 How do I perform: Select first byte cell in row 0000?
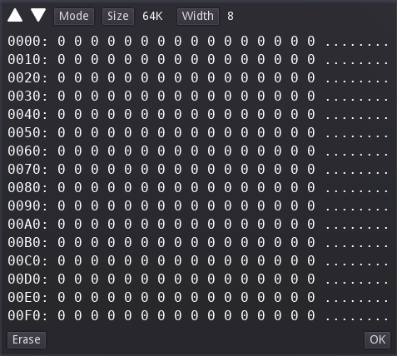tap(62, 42)
